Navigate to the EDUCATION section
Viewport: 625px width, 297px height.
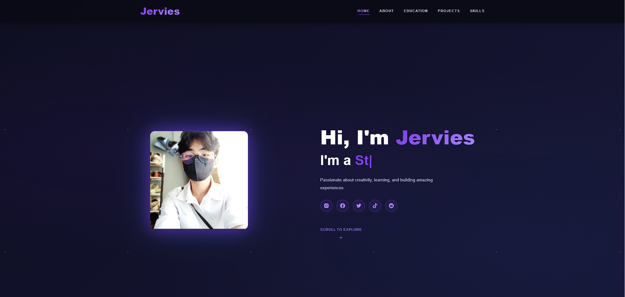point(415,10)
